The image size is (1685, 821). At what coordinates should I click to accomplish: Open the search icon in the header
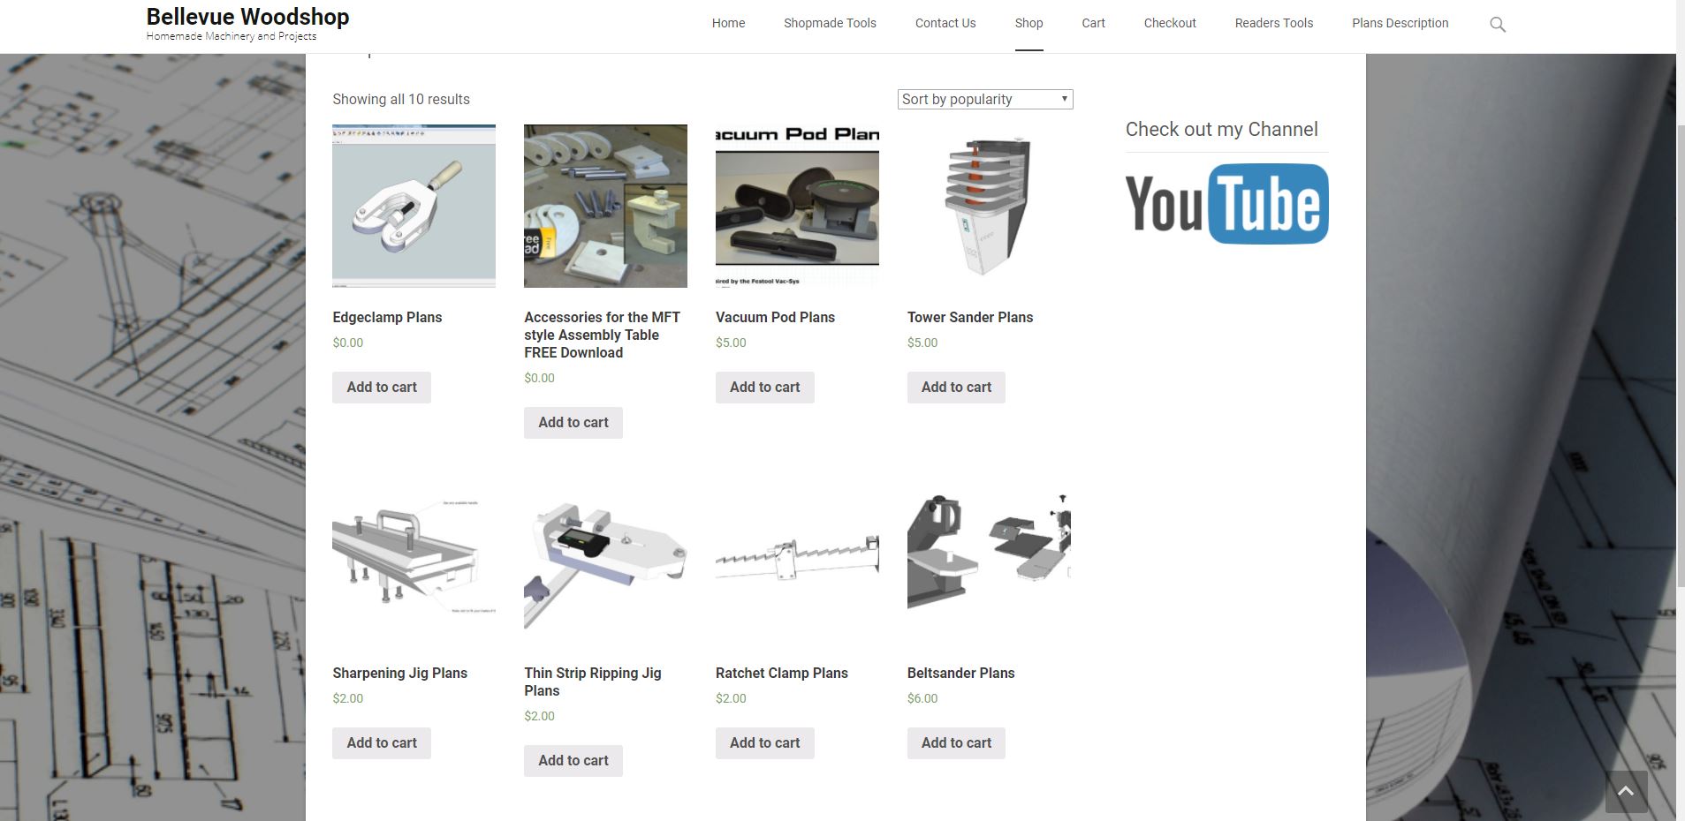point(1497,25)
